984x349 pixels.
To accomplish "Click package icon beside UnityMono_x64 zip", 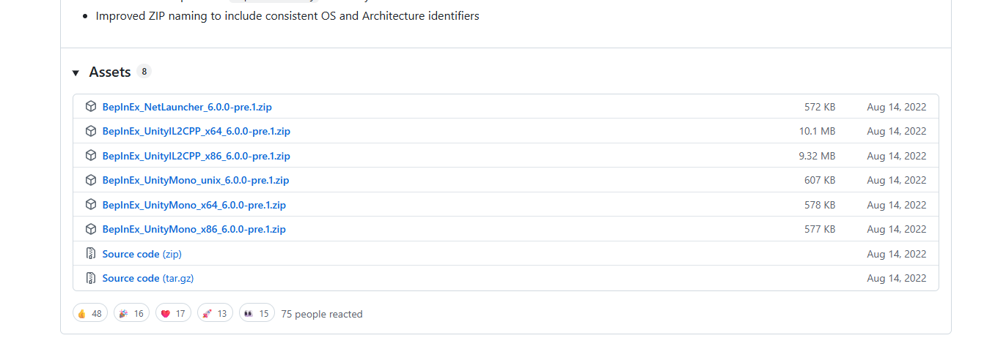I will [x=91, y=205].
